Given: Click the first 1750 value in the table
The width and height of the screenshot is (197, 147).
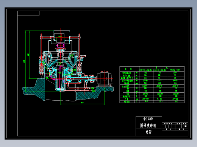Looking at the screenshot, I should pos(145,73).
